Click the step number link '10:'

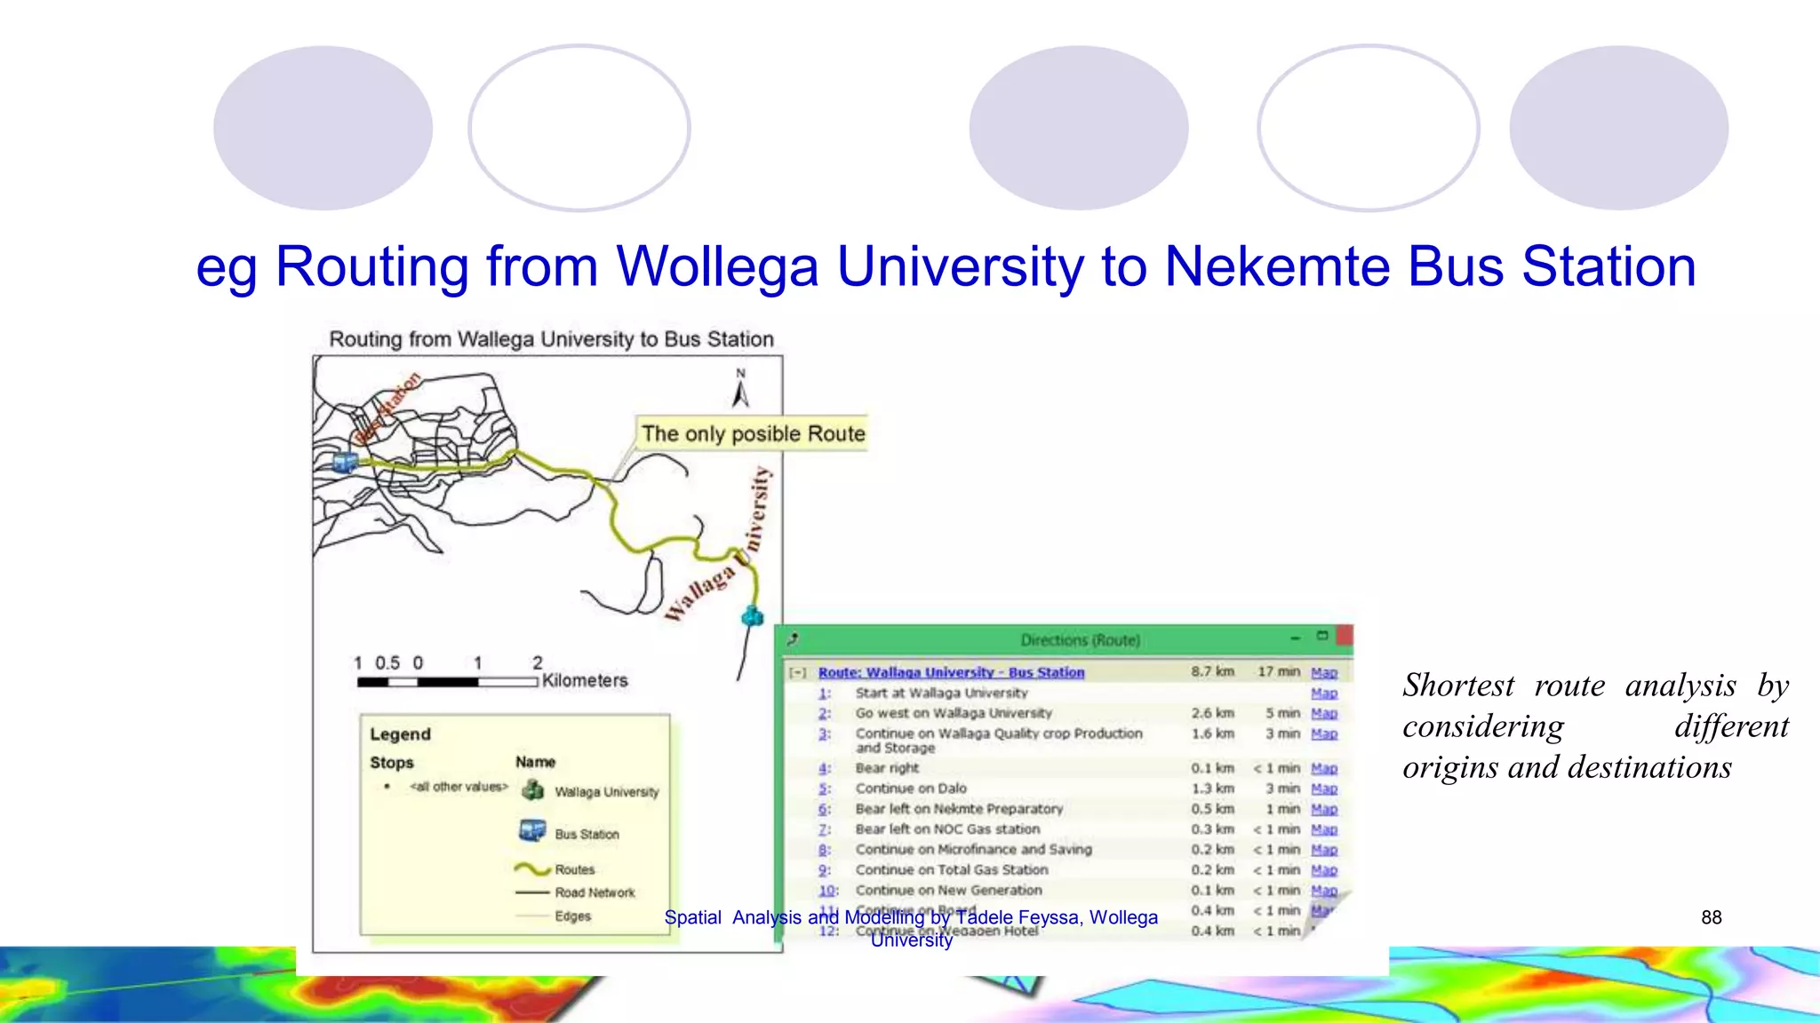coord(828,891)
